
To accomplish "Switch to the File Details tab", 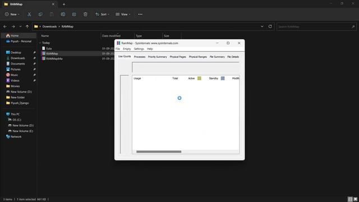I will [233, 57].
